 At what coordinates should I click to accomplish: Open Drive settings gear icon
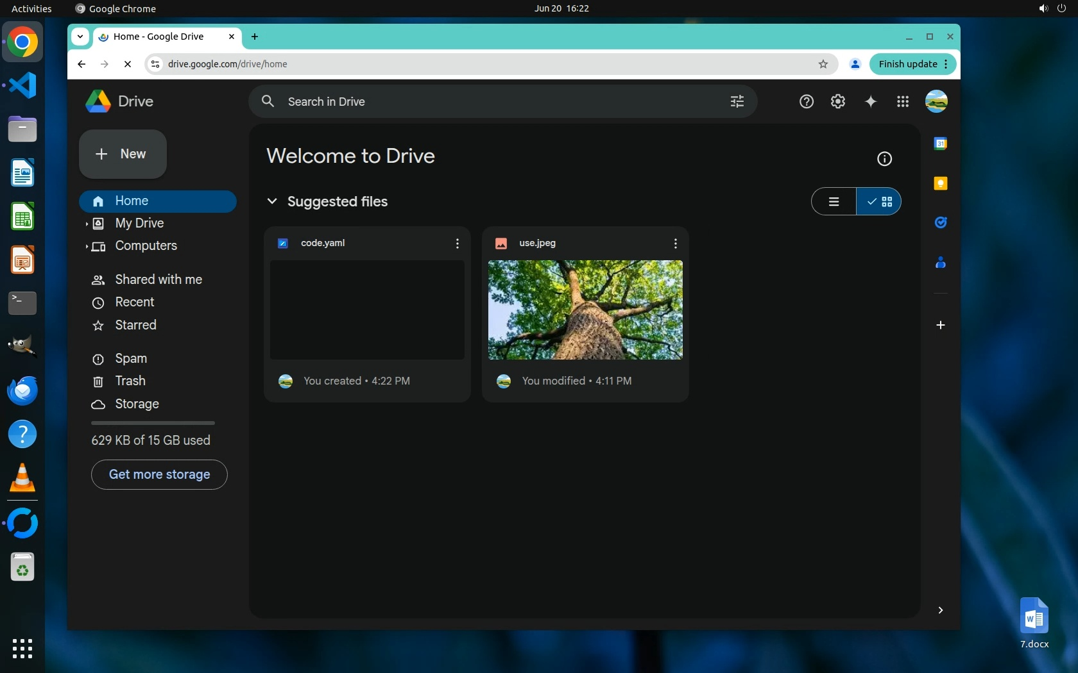click(837, 101)
